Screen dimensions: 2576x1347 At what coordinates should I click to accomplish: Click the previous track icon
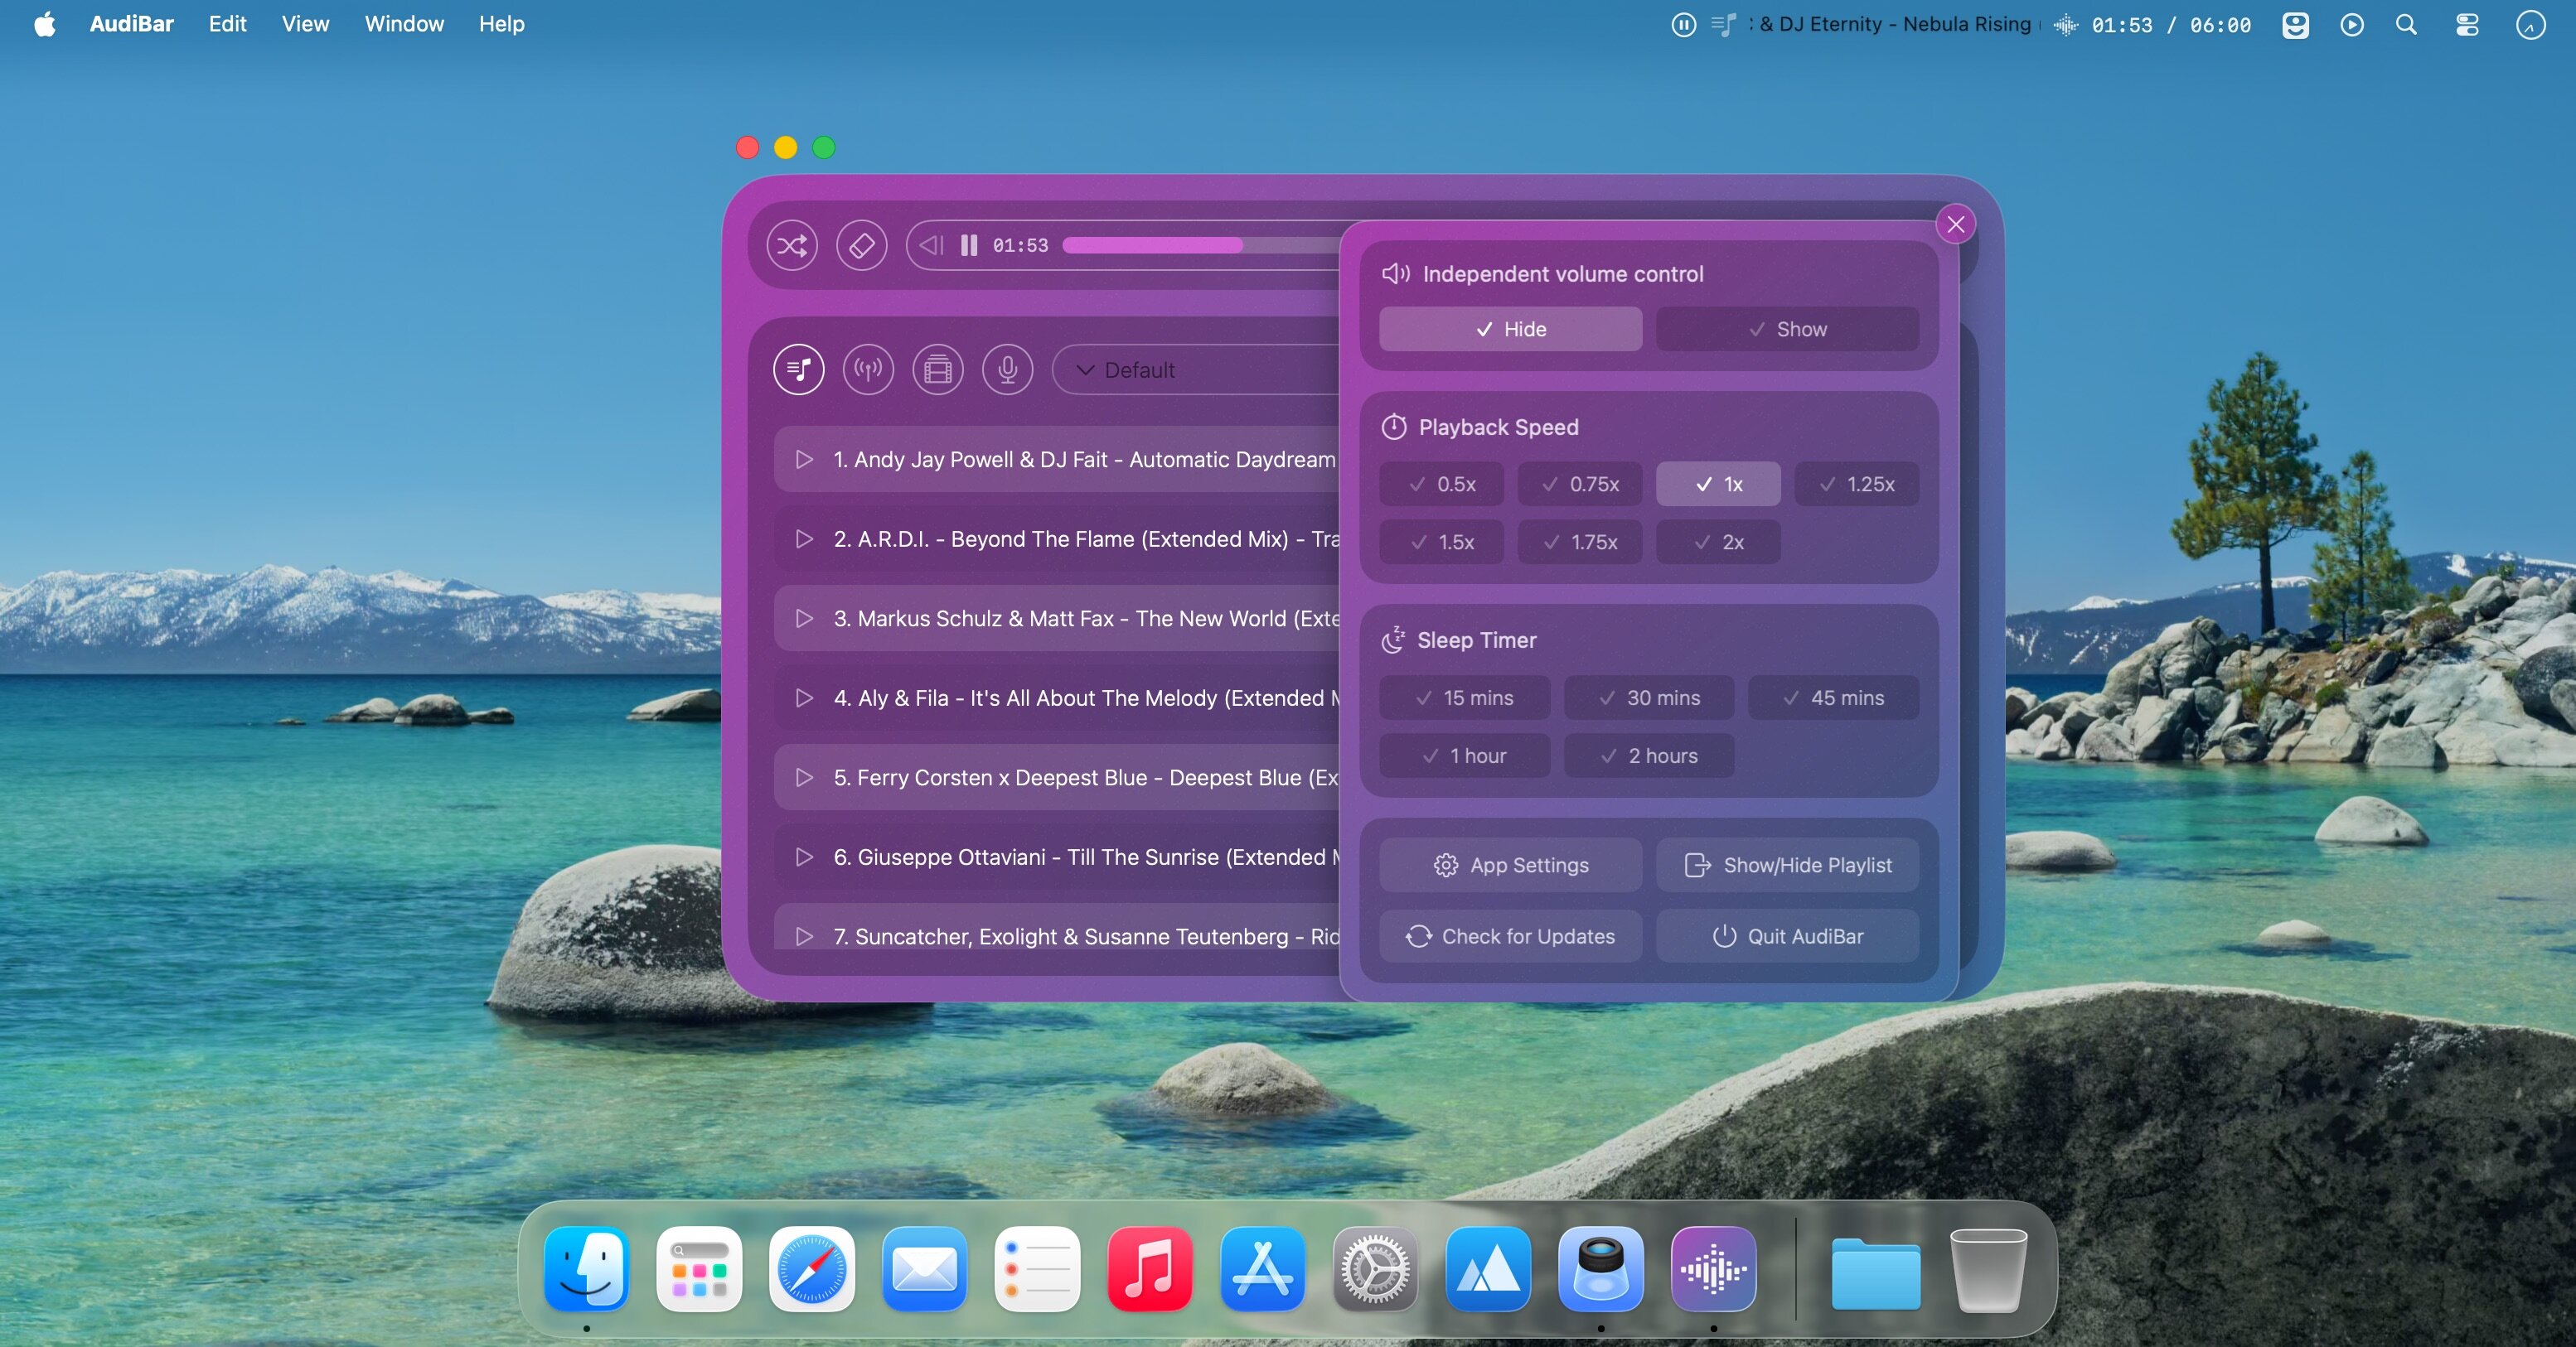[x=931, y=246]
